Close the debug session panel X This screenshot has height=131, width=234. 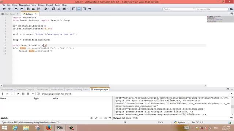231,94
